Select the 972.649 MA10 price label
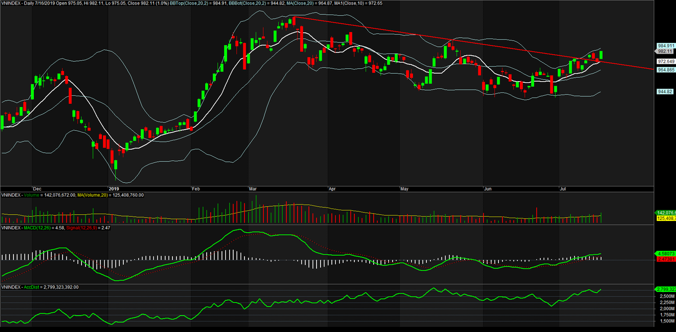The height and width of the screenshot is (332, 676). pos(666,61)
